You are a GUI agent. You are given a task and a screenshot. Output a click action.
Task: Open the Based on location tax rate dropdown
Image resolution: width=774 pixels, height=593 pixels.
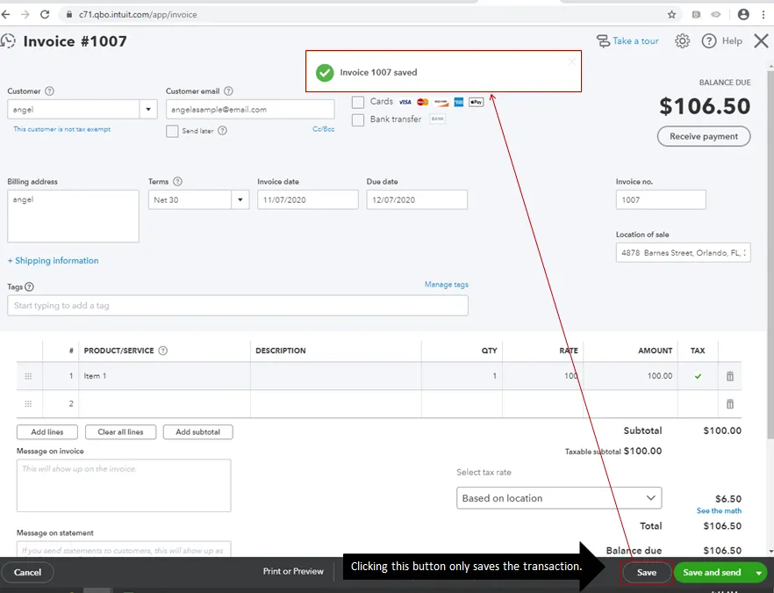click(558, 498)
